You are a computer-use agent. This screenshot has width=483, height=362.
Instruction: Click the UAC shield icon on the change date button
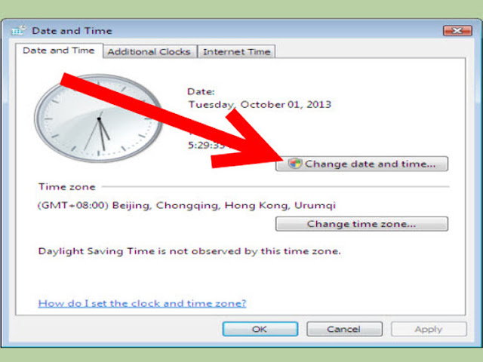[295, 164]
